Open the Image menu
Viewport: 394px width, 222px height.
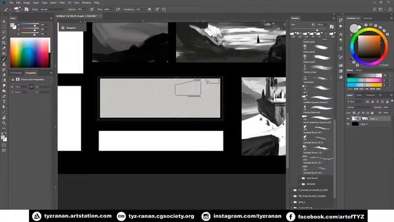click(x=26, y=2)
